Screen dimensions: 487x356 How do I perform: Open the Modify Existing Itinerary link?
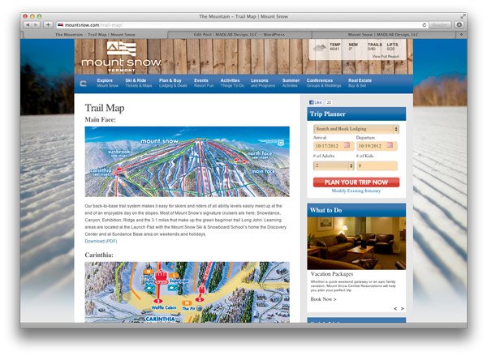coord(356,191)
